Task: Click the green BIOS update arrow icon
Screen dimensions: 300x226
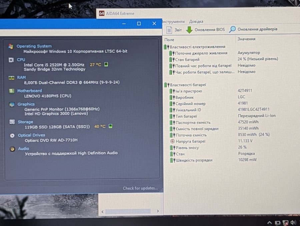Action: (189, 30)
